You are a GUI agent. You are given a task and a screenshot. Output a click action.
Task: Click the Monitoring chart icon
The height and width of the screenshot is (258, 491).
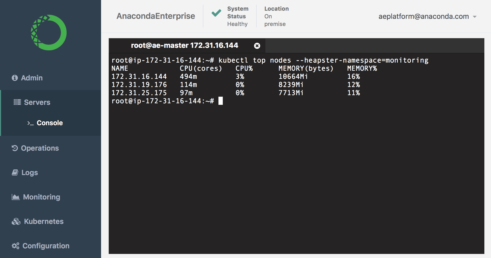[16, 197]
